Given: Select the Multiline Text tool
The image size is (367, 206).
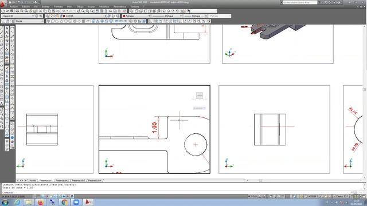Looking at the screenshot, I should coord(2,104).
